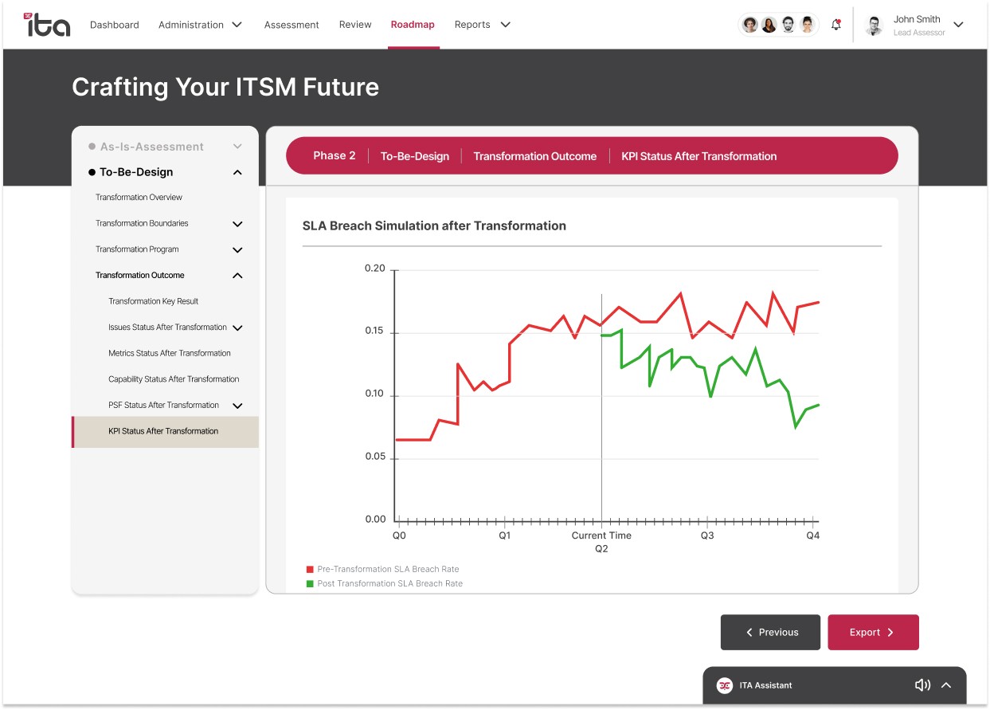Image resolution: width=990 pixels, height=710 pixels.
Task: Open the Administration menu
Action: coord(191,25)
